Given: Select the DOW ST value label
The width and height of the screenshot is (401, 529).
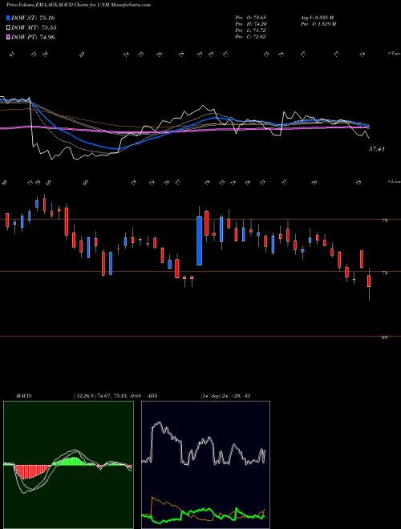Looking at the screenshot, I should coord(33,18).
